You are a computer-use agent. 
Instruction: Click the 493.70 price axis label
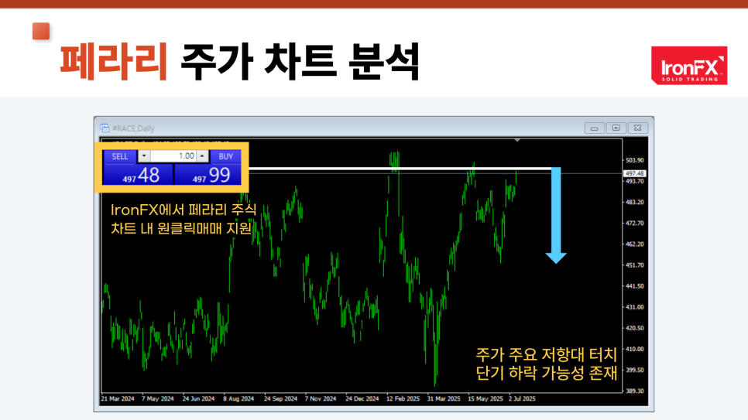click(x=634, y=181)
